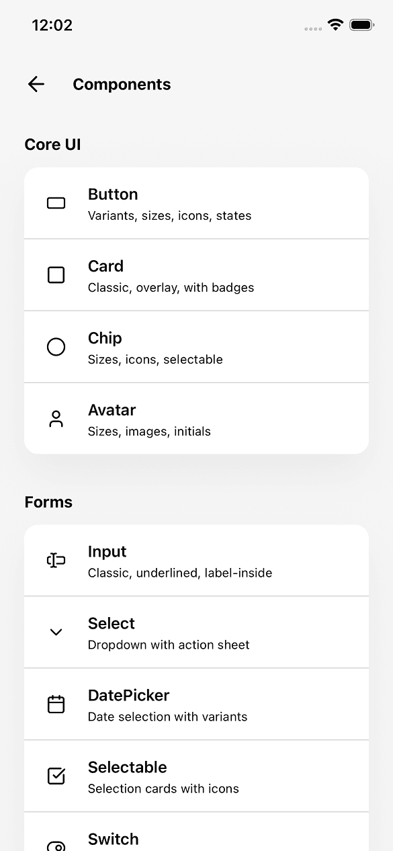Screen dimensions: 393x851
Task: Open the Button components screen
Action: (196, 203)
